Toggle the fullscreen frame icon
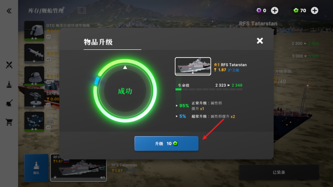 pos(82,10)
